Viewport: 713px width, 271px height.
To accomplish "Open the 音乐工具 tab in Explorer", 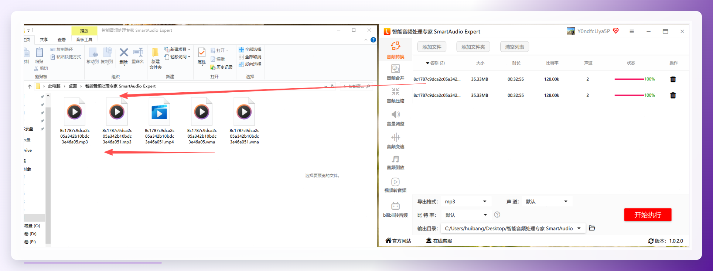I will (x=84, y=40).
